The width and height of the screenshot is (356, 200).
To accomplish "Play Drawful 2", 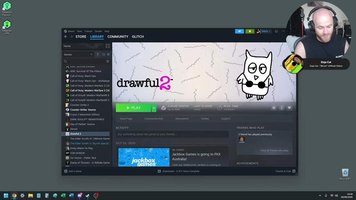I will tap(133, 108).
